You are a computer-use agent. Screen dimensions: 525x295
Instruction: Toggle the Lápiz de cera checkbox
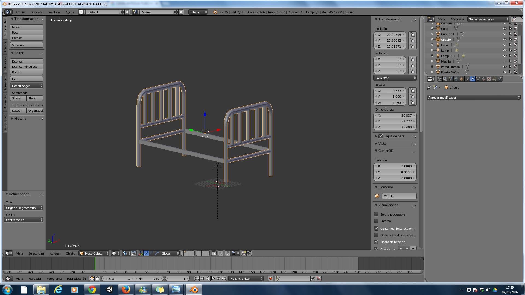[x=381, y=136]
